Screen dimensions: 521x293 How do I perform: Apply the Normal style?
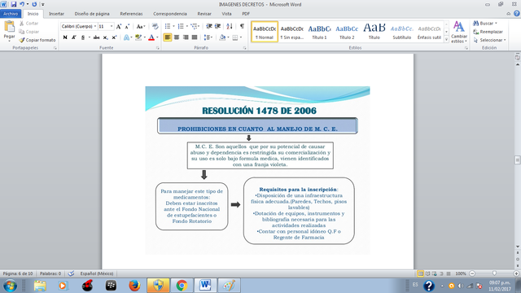(265, 32)
